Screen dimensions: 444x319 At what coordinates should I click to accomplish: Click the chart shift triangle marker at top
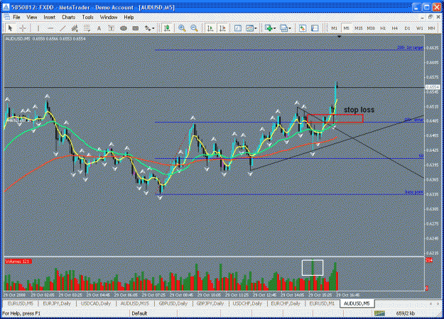click(340, 37)
